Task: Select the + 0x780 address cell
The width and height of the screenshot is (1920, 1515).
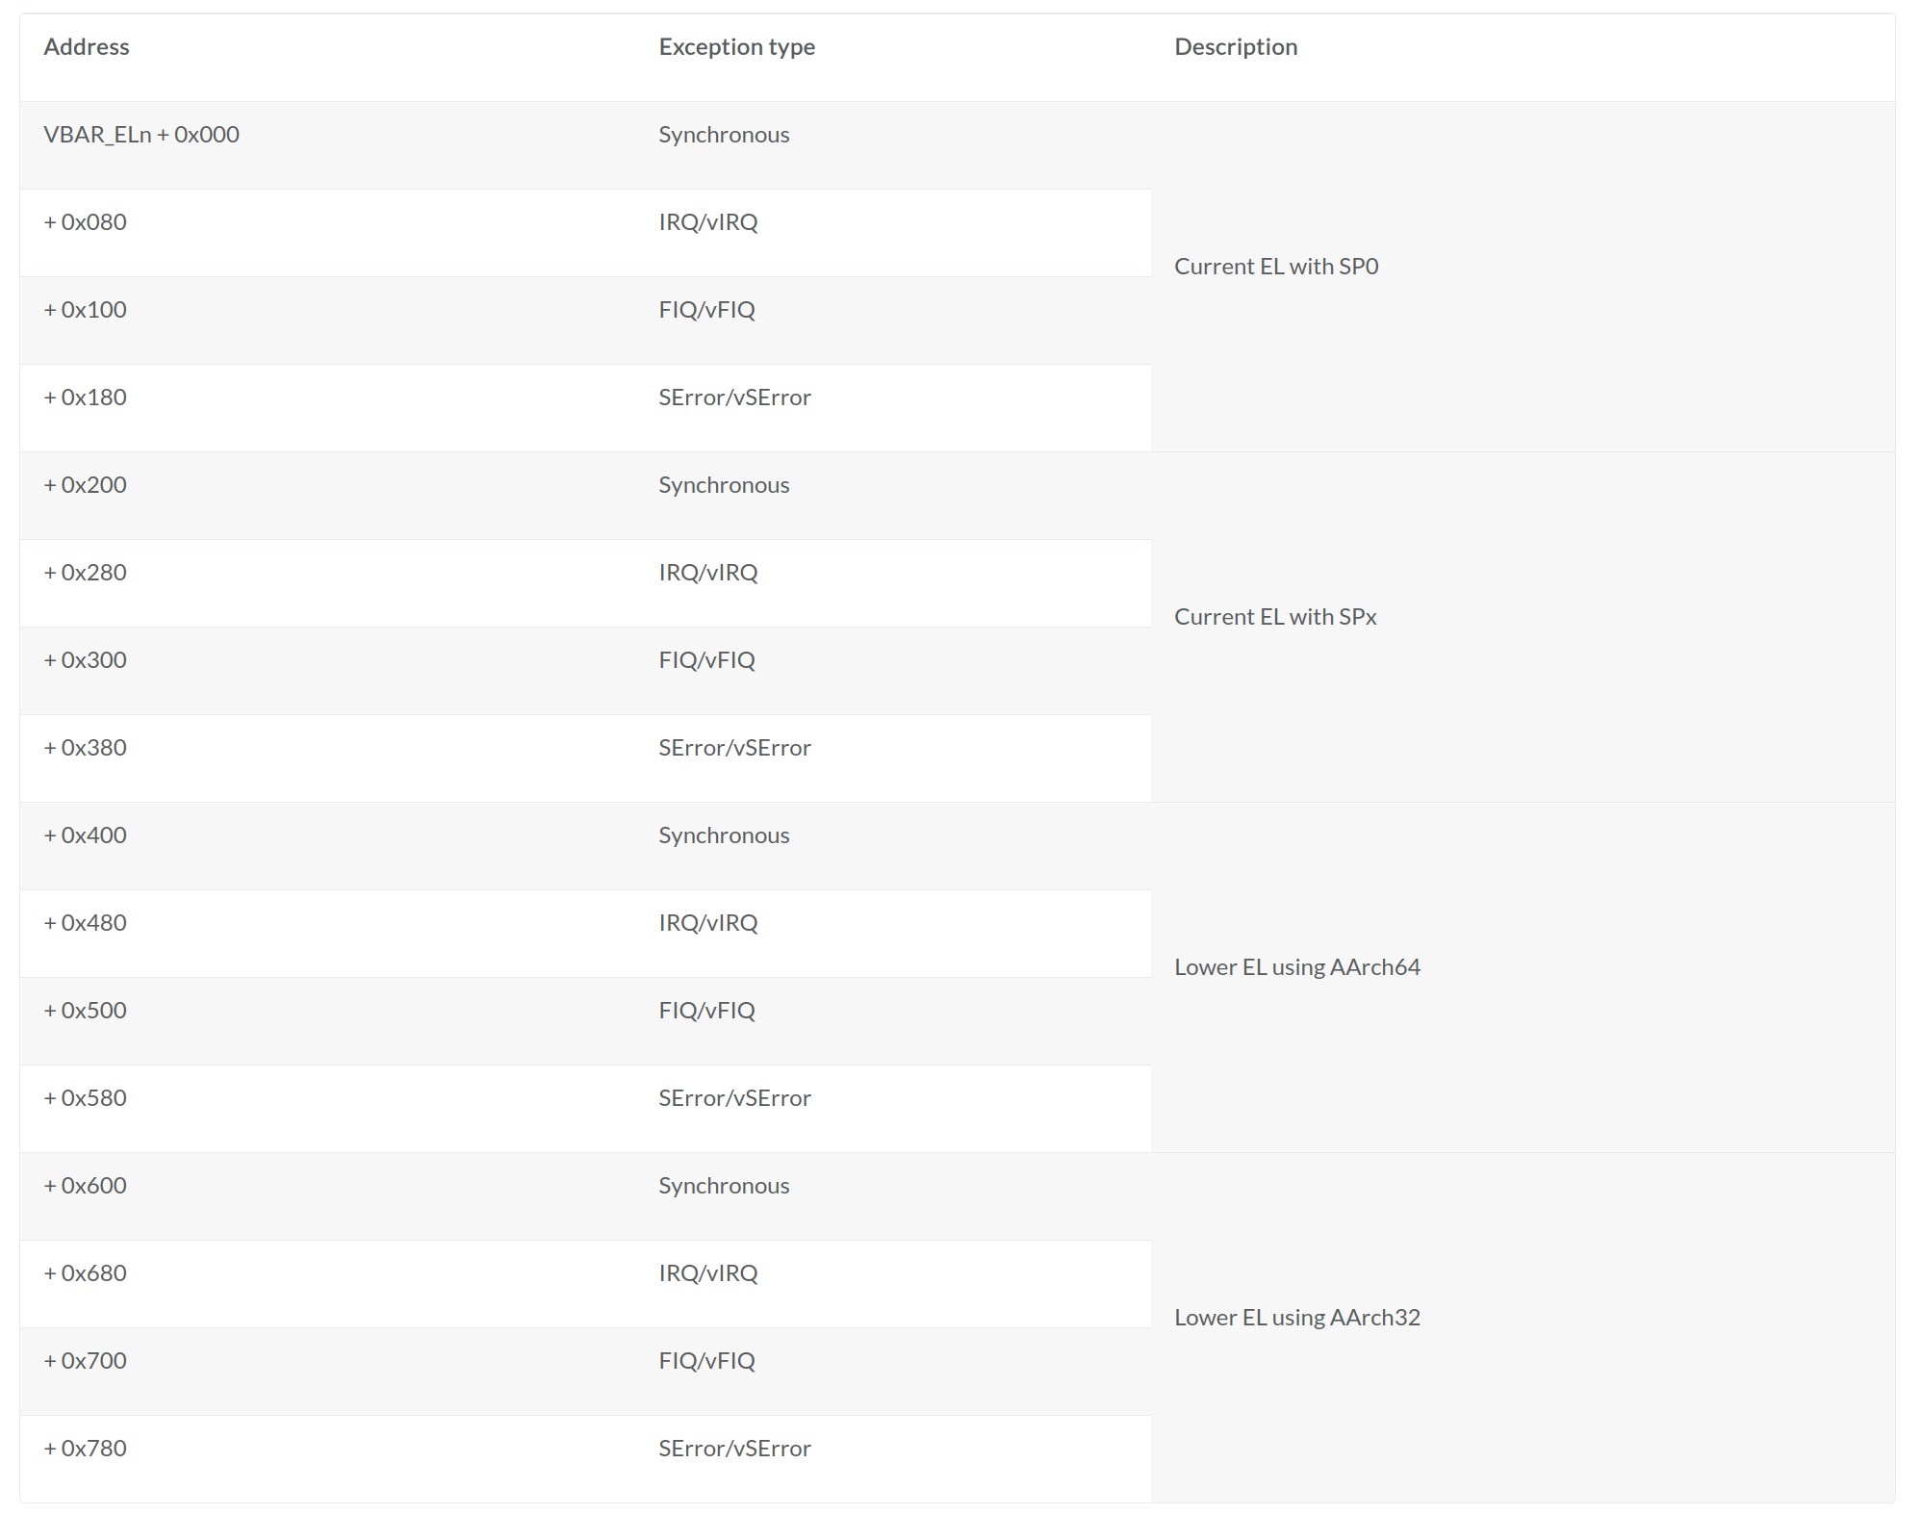Action: pyautogui.click(x=85, y=1449)
